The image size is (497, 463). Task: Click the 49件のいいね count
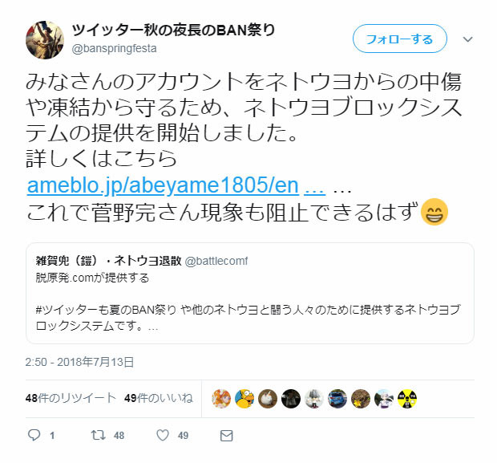tap(159, 398)
